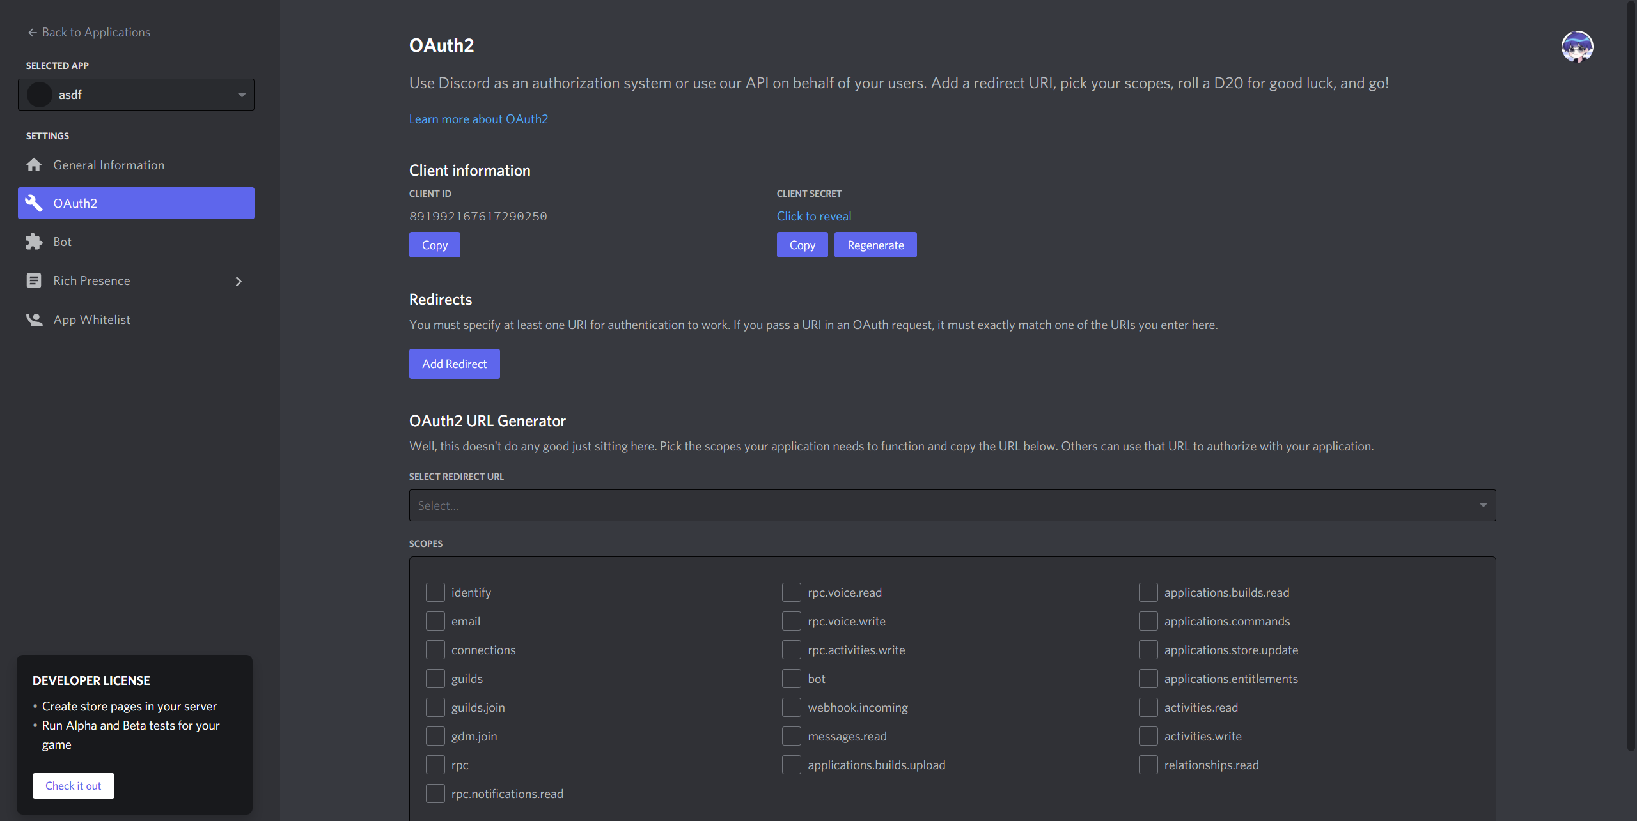Click the App Whitelist person icon

[34, 319]
